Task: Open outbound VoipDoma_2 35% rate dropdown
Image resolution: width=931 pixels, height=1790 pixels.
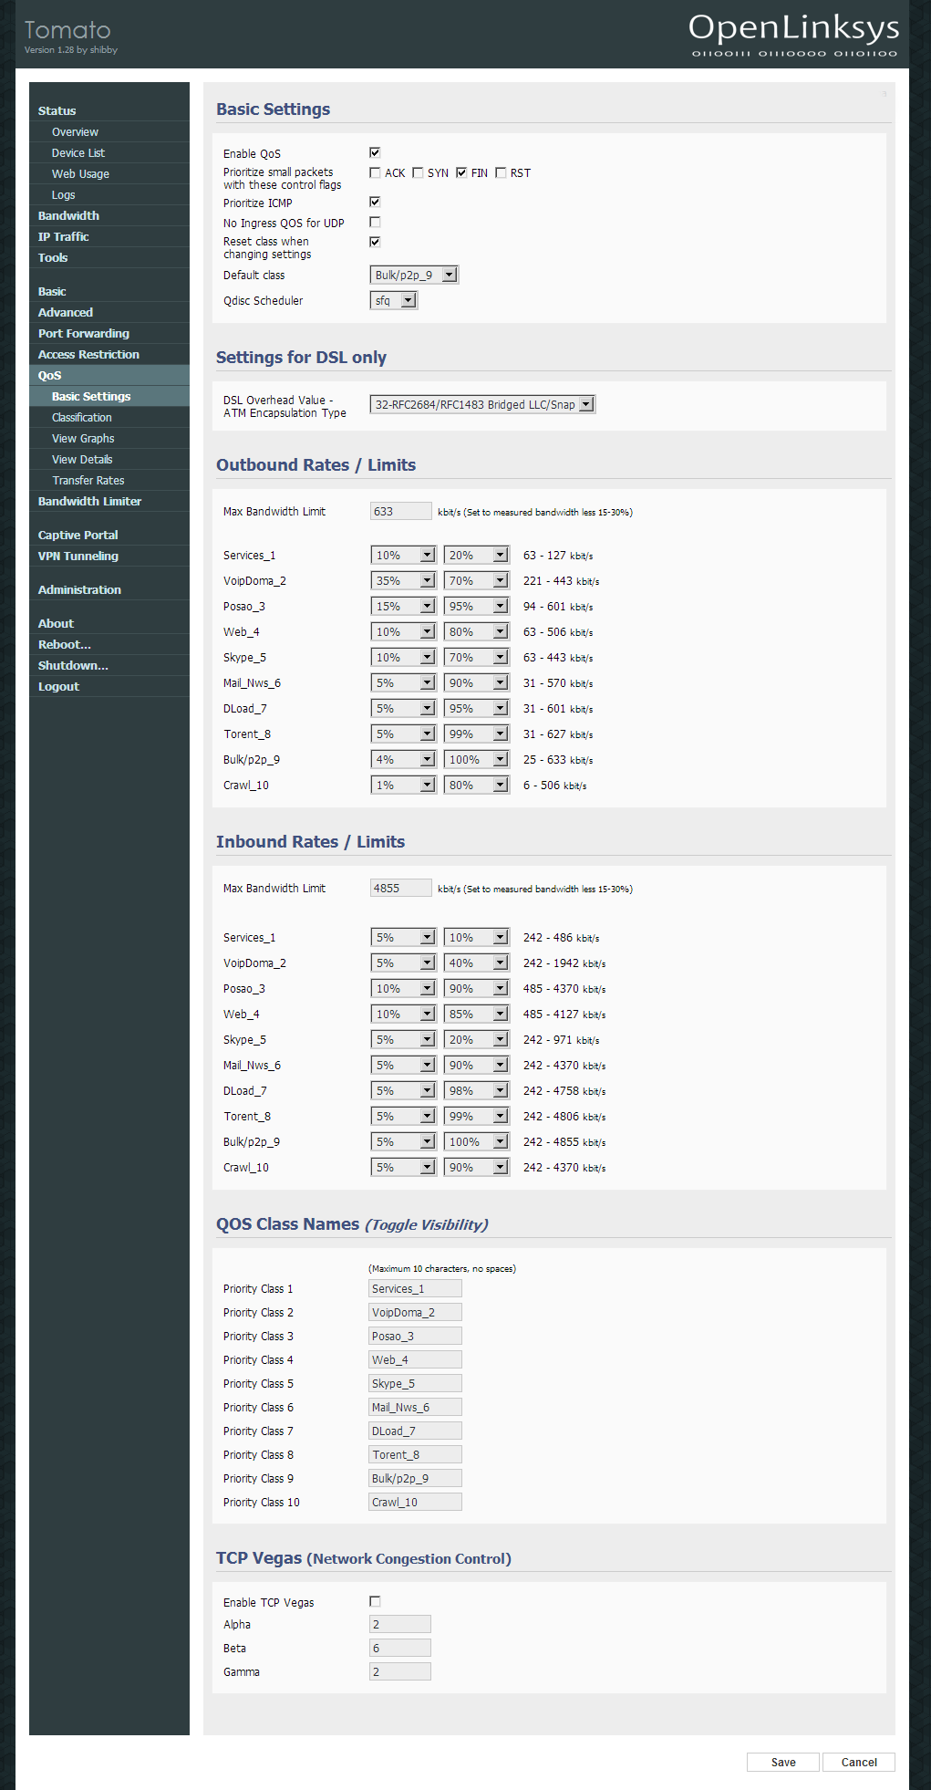Action: tap(403, 580)
